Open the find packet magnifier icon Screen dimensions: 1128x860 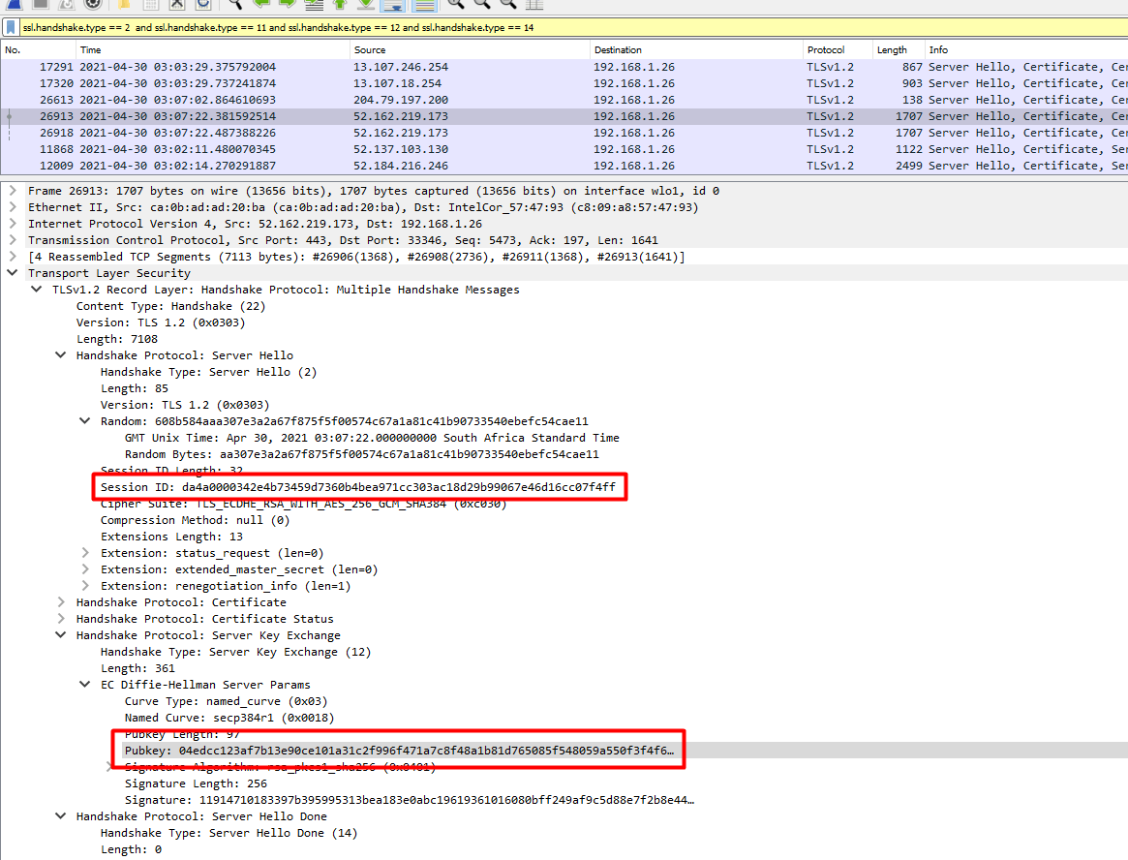click(x=235, y=4)
